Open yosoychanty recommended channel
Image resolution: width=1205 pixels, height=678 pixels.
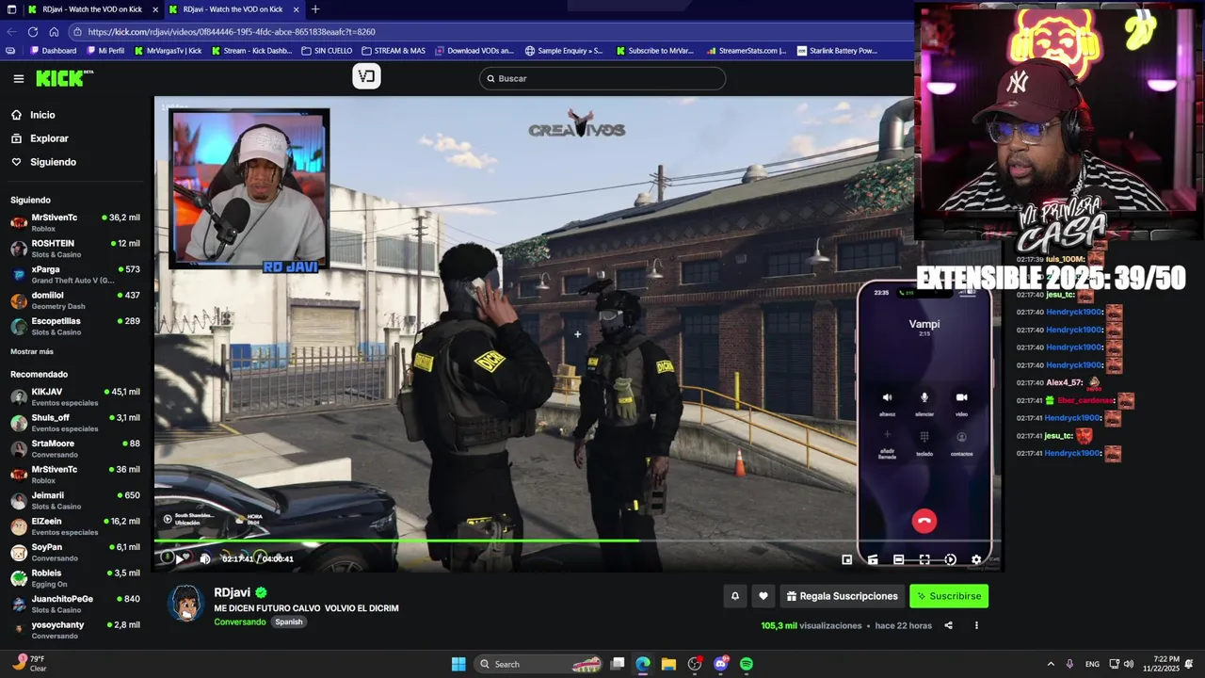(75, 630)
